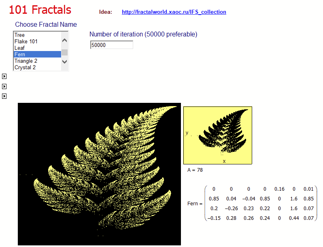This screenshot has height=247, width=323.
Task: Select Tree in the fractal list
Action: click(x=37, y=35)
